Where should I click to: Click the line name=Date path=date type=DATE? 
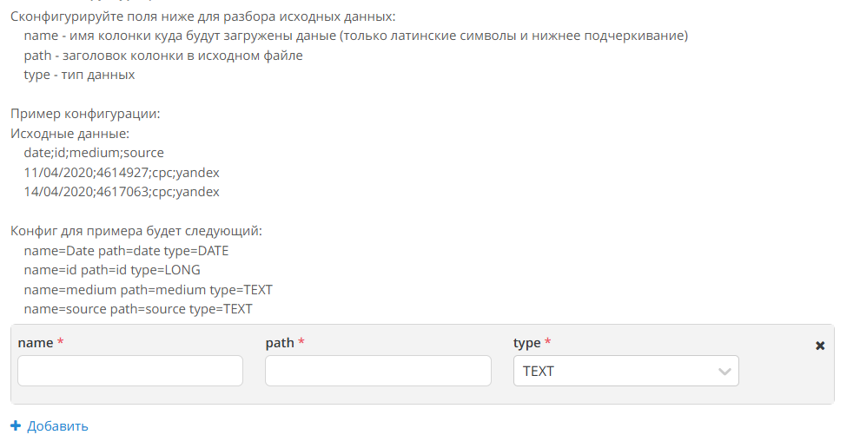126,251
